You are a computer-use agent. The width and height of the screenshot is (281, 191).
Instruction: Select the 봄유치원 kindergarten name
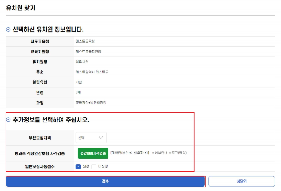(82, 62)
